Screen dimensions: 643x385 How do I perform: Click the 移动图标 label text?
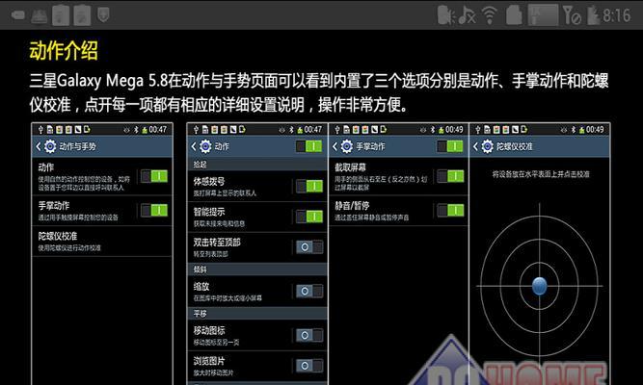point(209,330)
